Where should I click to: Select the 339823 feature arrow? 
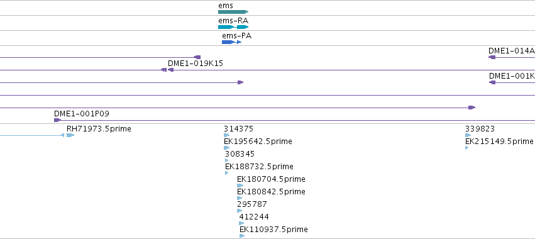(x=468, y=135)
